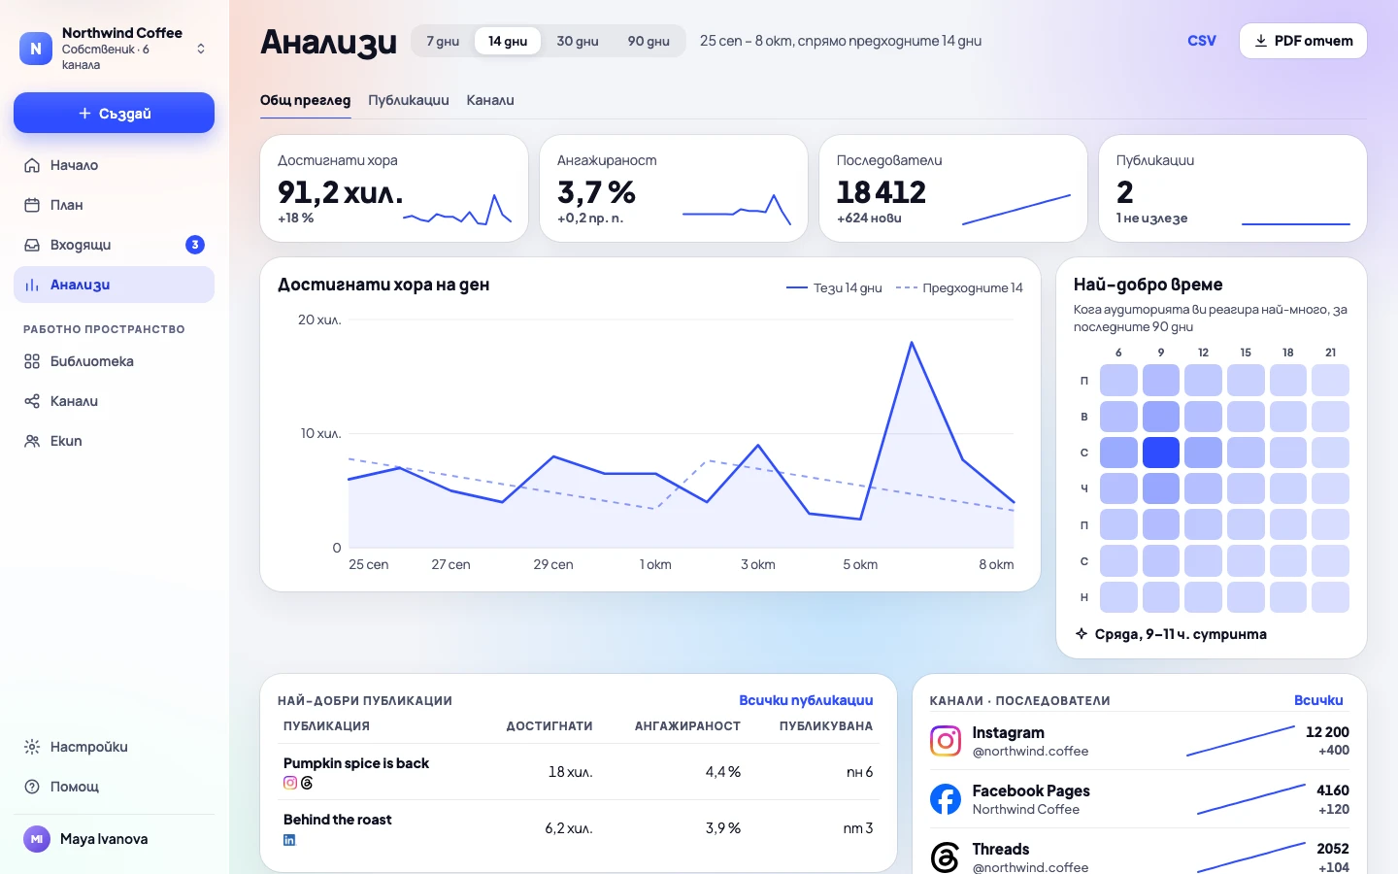Open the Всички link in channels card

coord(1318,700)
